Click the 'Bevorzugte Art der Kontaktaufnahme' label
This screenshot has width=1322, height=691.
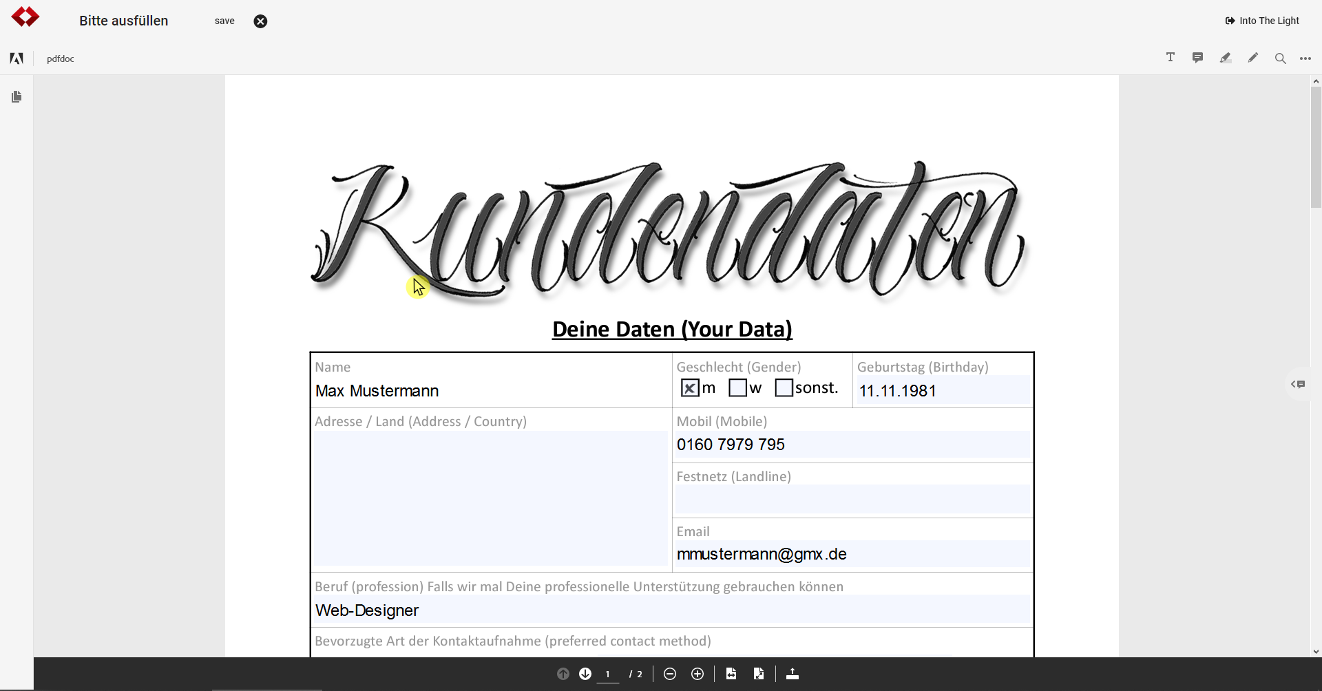click(513, 641)
